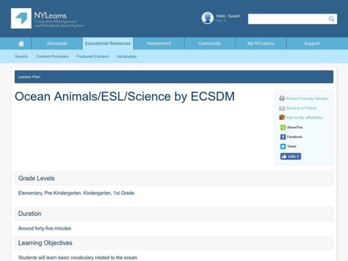Switch to the Assessment tab
The height and width of the screenshot is (261, 348).
(x=158, y=43)
